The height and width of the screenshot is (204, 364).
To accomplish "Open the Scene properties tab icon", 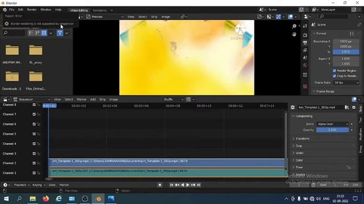I will tap(305, 58).
